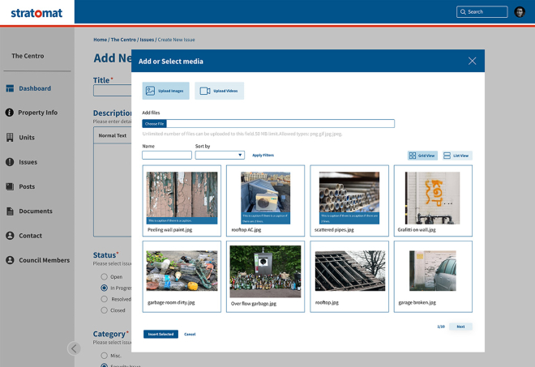Switch to Upload Images tab
Screen dimensions: 535x367
(x=166, y=91)
